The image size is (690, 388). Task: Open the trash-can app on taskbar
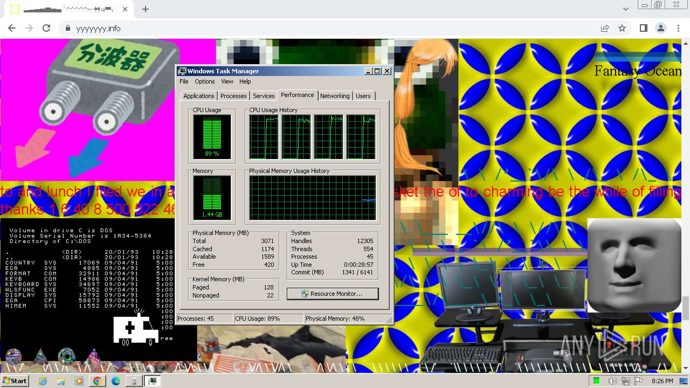pyautogui.click(x=134, y=381)
